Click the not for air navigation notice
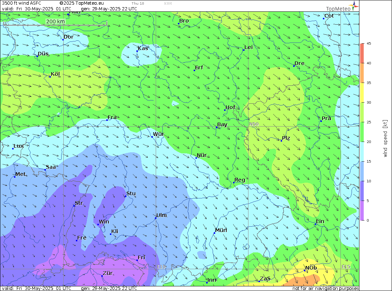This screenshot has height=291, width=392. (x=325, y=288)
